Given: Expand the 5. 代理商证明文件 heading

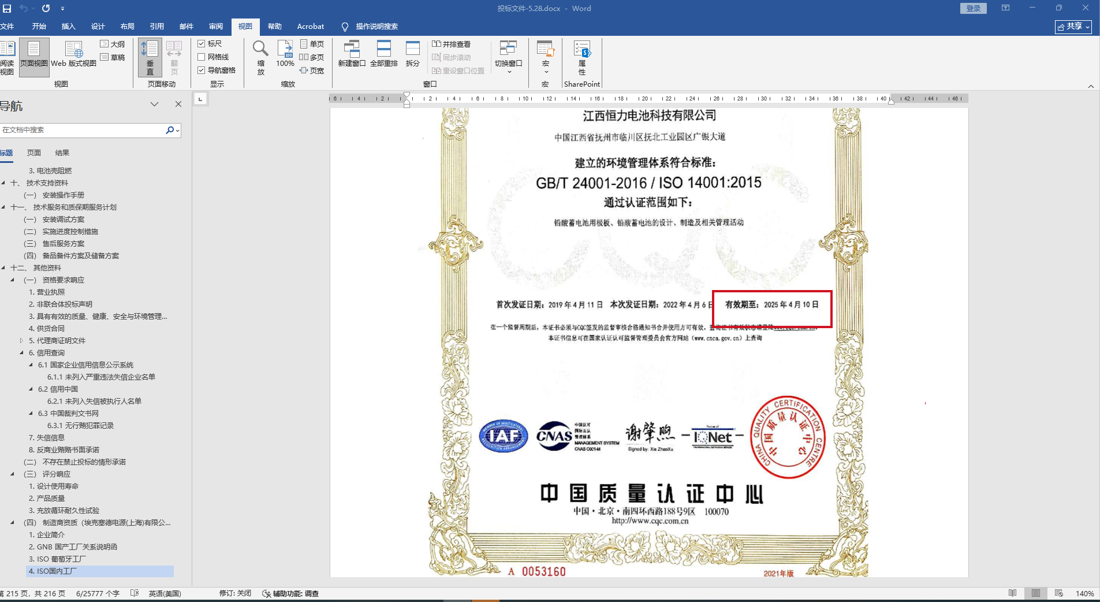Looking at the screenshot, I should pyautogui.click(x=21, y=341).
